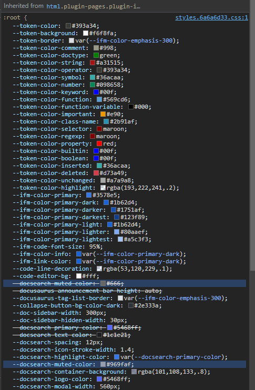Open the --ifm-color-primary-darker swatch #1751af
Viewport: 255px width, 390px height.
click(x=114, y=210)
